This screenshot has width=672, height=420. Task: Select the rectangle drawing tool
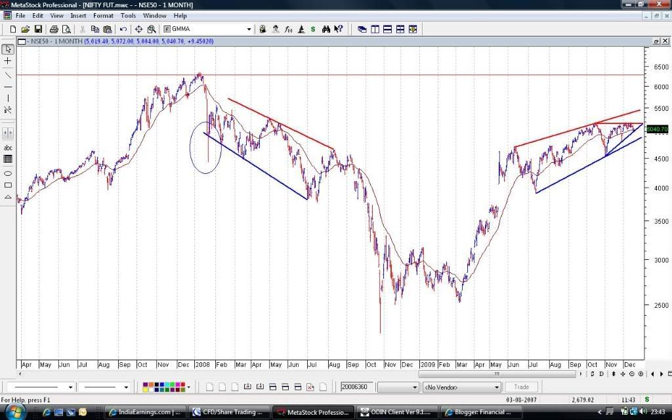click(x=8, y=186)
